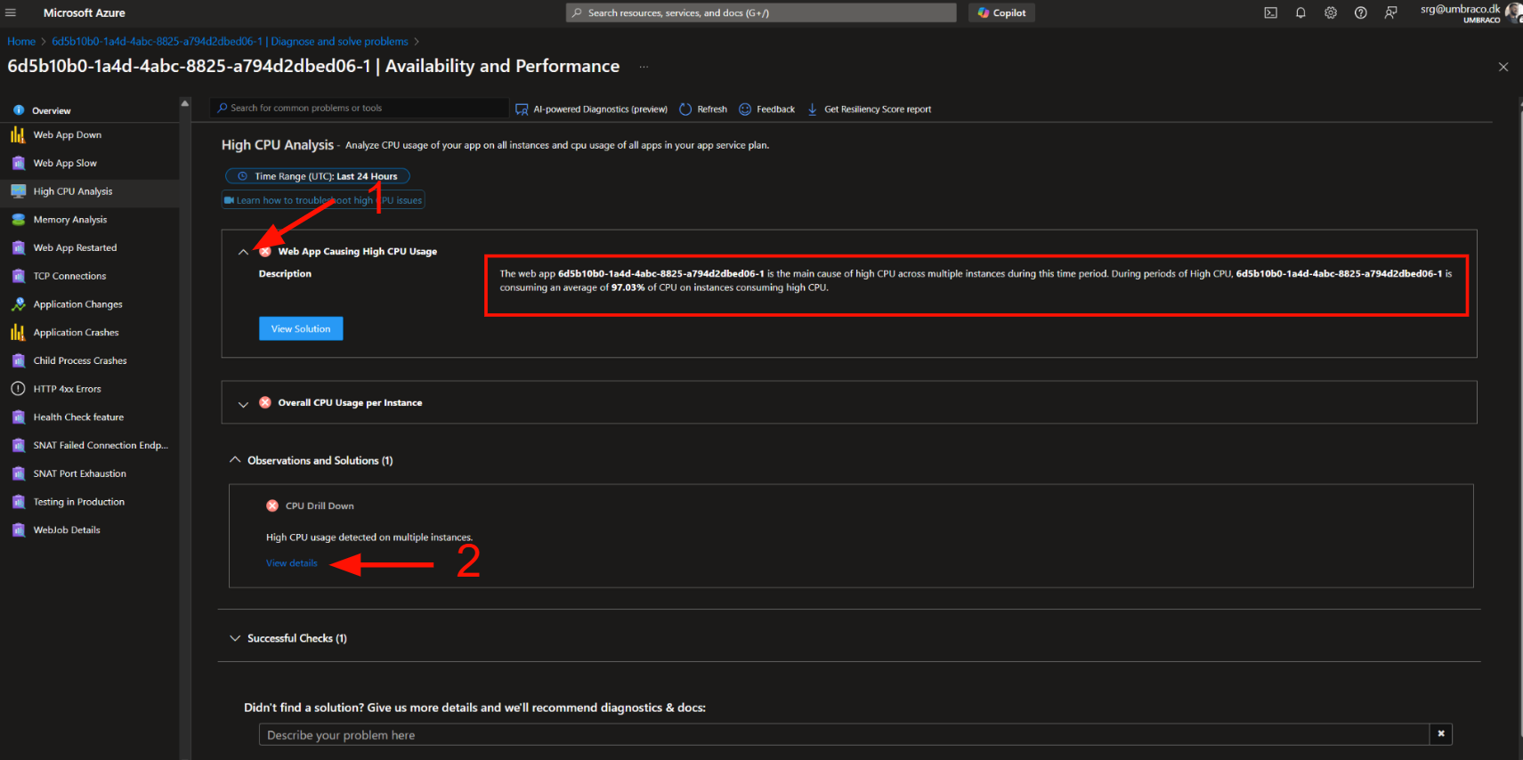The image size is (1523, 760).
Task: Collapse Web App Causing High CPU Usage
Action: (243, 252)
